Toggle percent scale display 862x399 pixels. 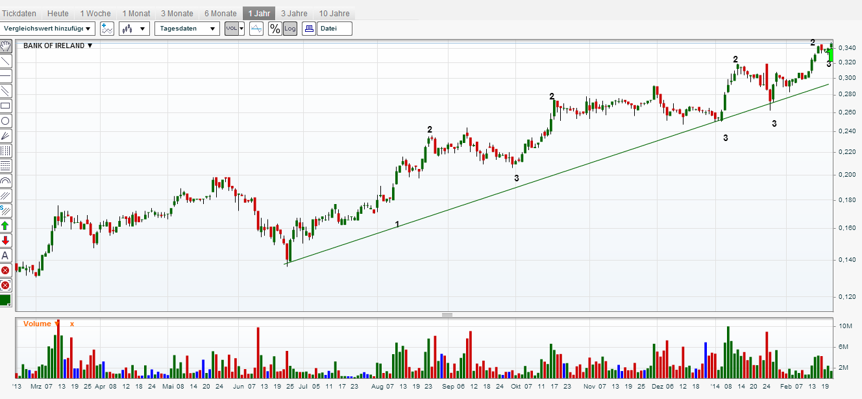coord(275,29)
